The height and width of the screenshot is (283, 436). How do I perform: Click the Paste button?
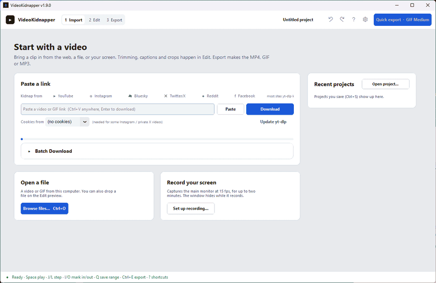231,109
